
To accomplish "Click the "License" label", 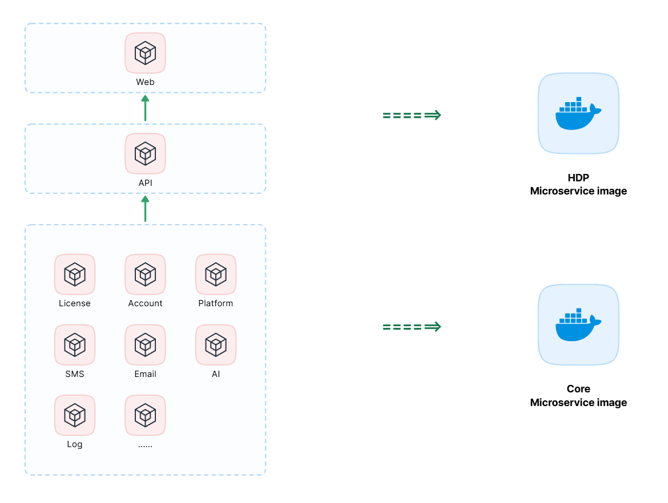I will pyautogui.click(x=75, y=303).
